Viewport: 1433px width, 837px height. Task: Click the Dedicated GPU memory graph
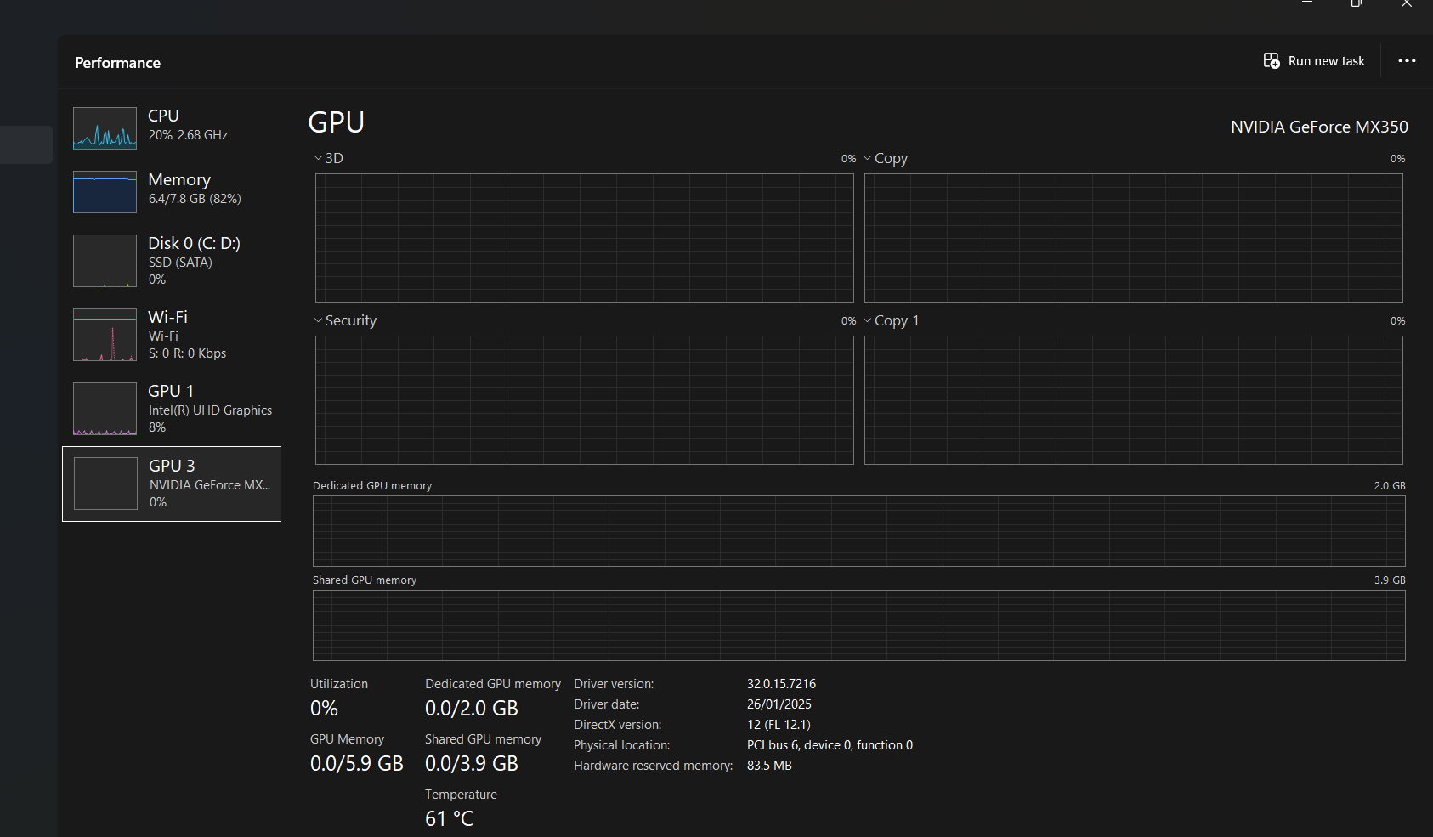[x=858, y=531]
